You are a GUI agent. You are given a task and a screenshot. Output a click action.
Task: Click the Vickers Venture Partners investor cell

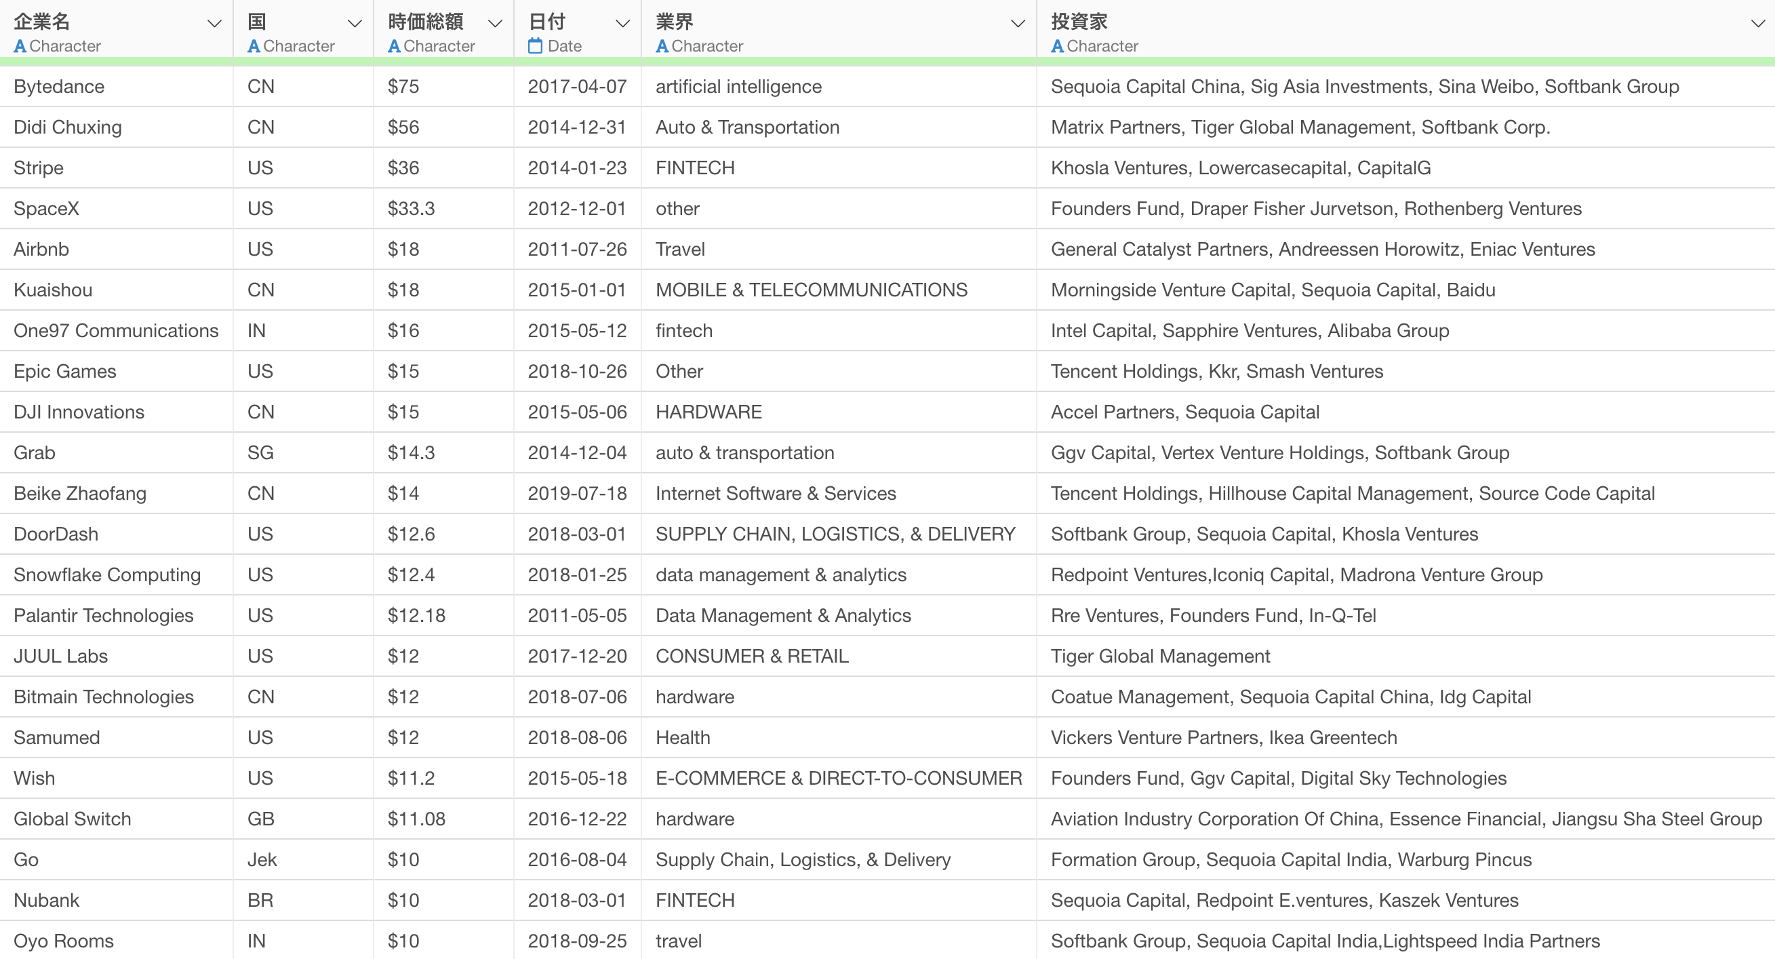tap(1405, 737)
